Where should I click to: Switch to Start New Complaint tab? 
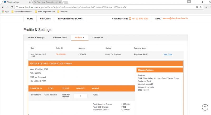point(46,2)
